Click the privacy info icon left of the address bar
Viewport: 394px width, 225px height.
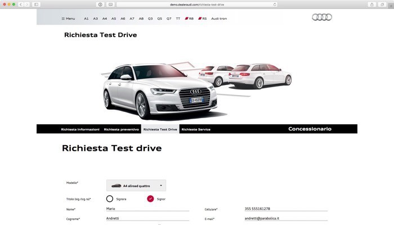point(100,4)
